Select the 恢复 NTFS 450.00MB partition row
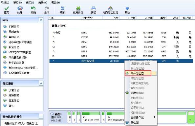 [x=121, y=33]
